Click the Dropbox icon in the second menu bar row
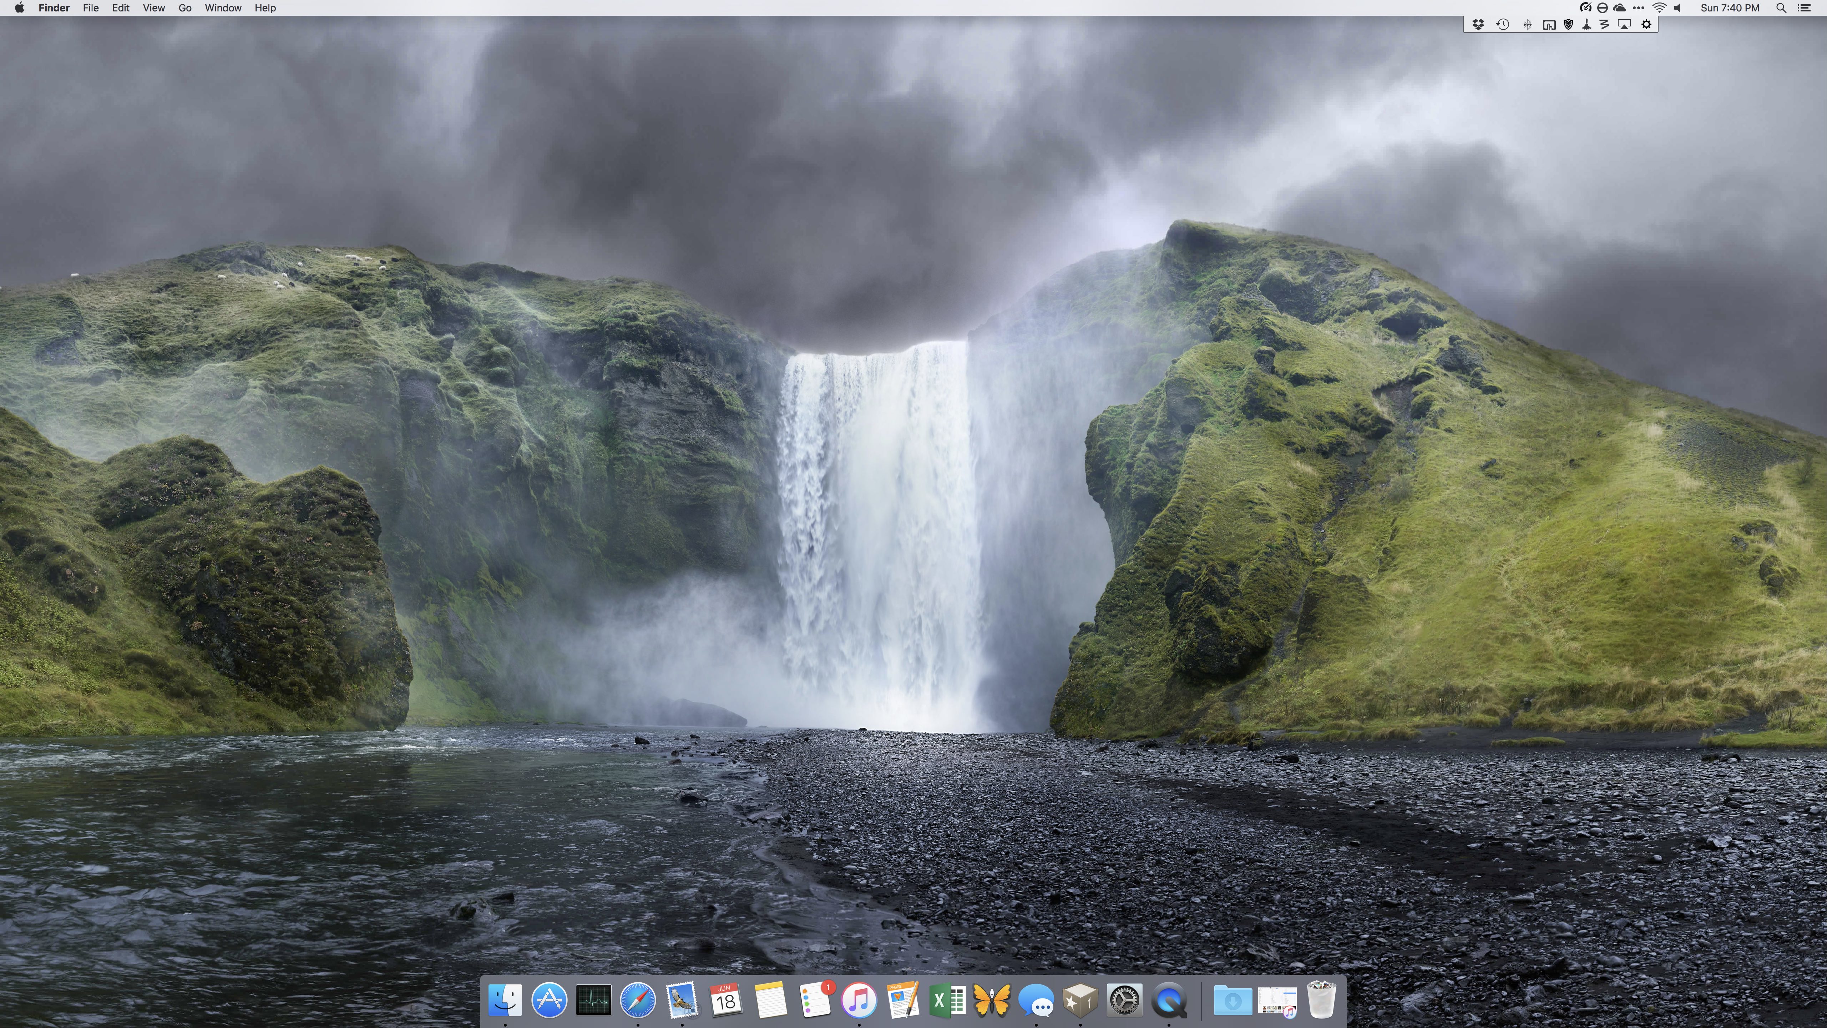1827x1028 pixels. [1479, 24]
